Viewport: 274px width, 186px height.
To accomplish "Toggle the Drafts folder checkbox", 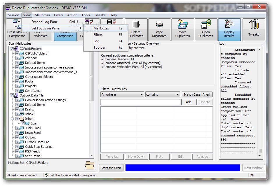I will [17, 109].
